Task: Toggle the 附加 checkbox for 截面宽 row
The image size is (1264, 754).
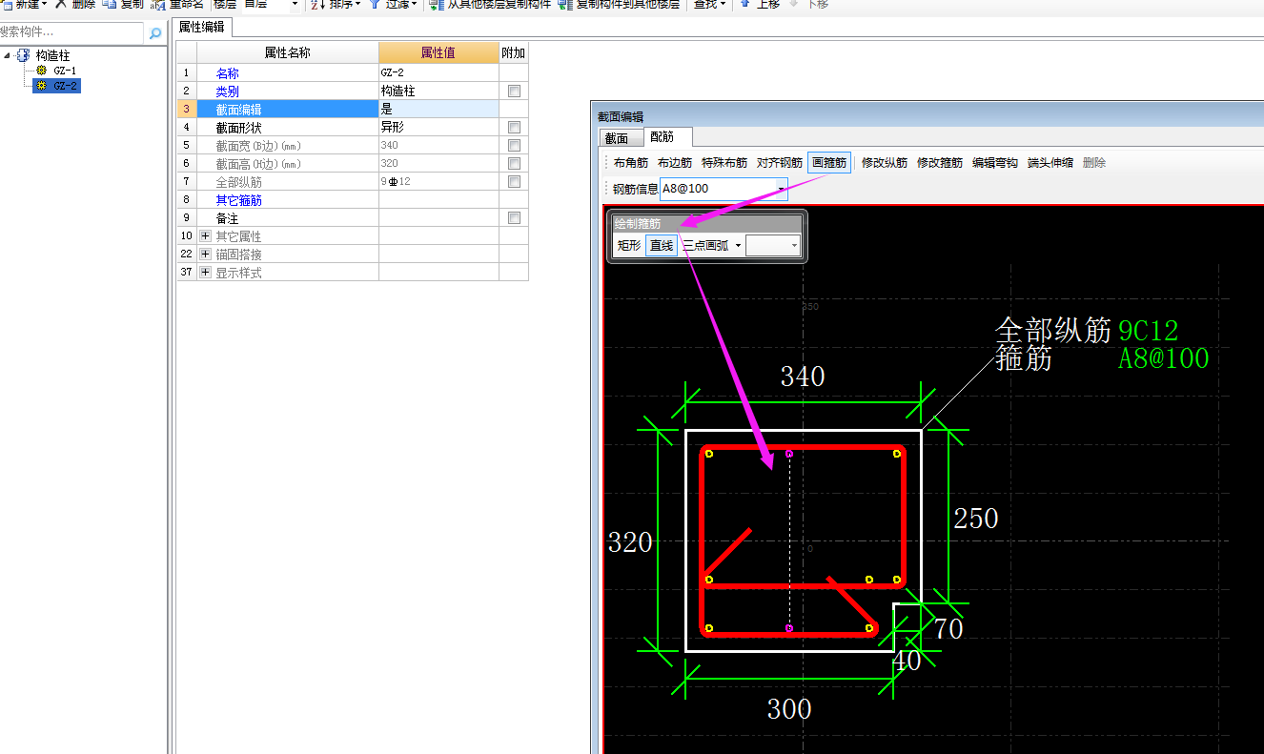Action: 514,145
